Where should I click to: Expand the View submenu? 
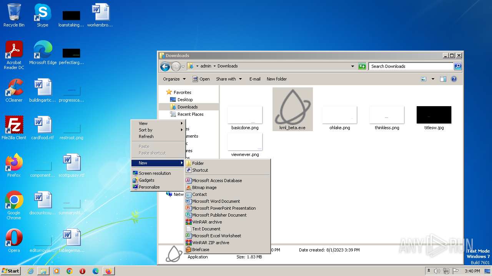tap(158, 123)
